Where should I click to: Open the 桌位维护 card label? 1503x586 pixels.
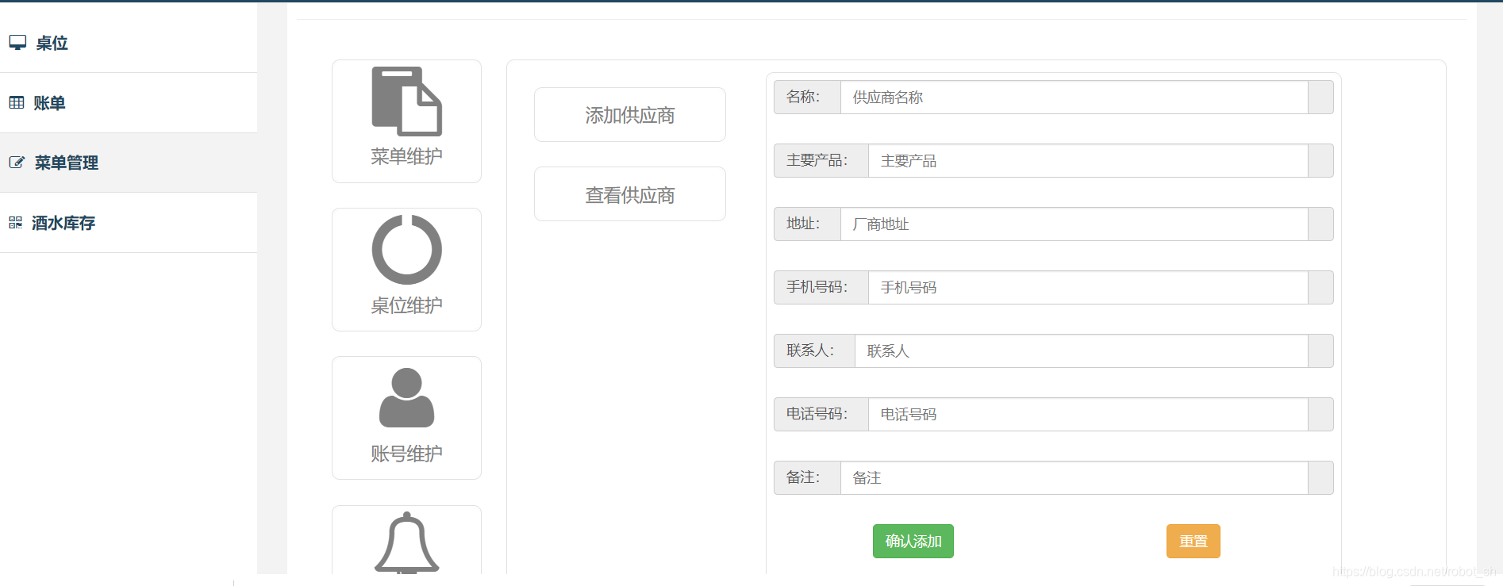(x=406, y=305)
